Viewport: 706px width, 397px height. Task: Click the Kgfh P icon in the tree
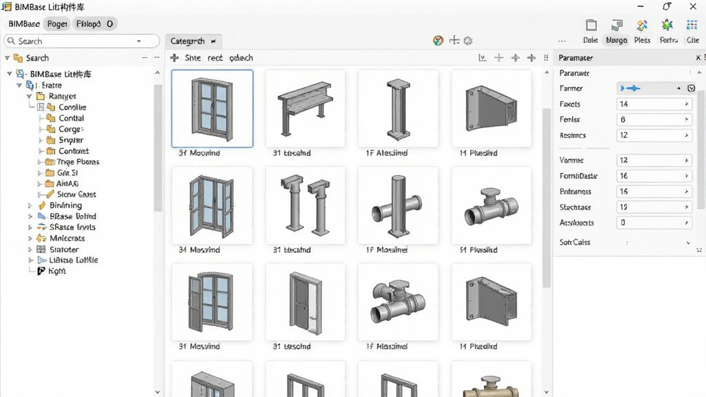[x=41, y=270]
